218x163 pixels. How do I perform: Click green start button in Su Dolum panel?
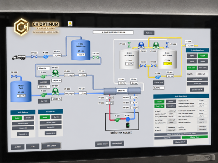[x=45, y=117]
